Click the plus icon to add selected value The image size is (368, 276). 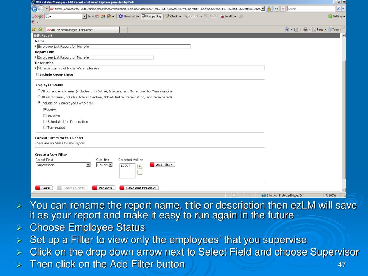point(140,166)
